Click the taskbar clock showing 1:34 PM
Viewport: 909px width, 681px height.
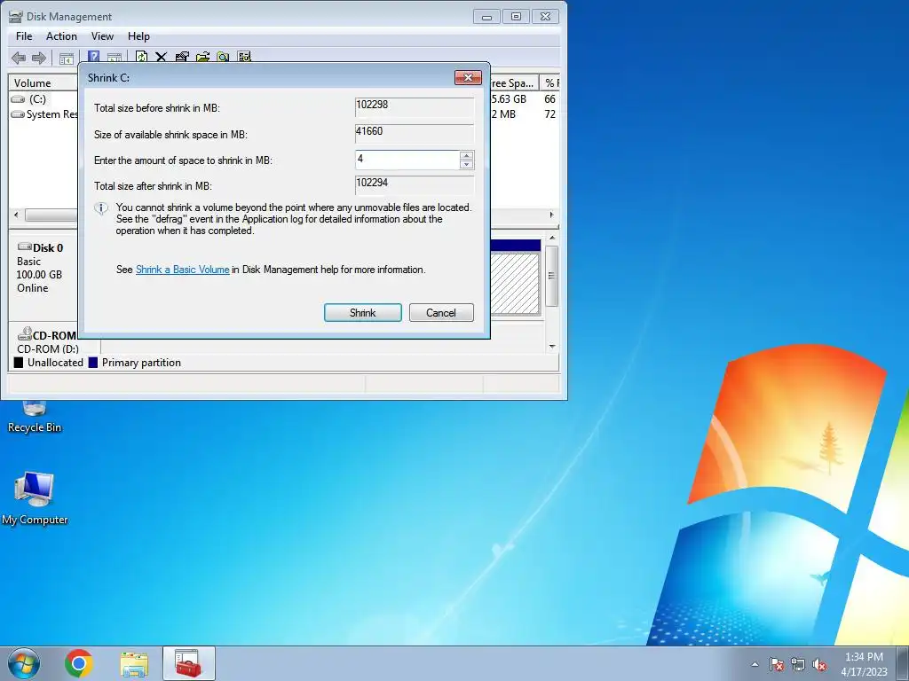click(864, 664)
